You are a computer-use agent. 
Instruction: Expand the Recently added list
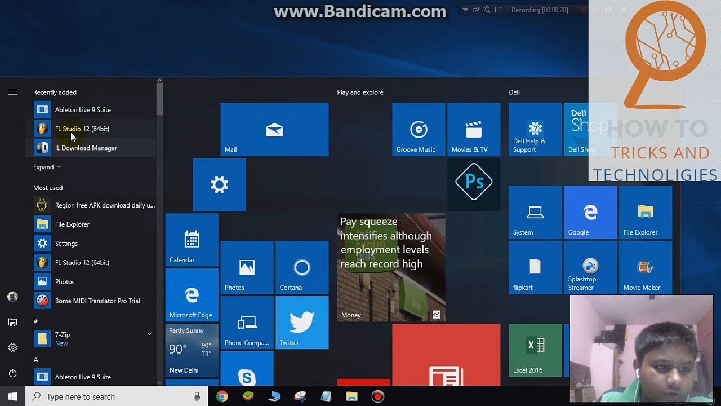pyautogui.click(x=47, y=167)
